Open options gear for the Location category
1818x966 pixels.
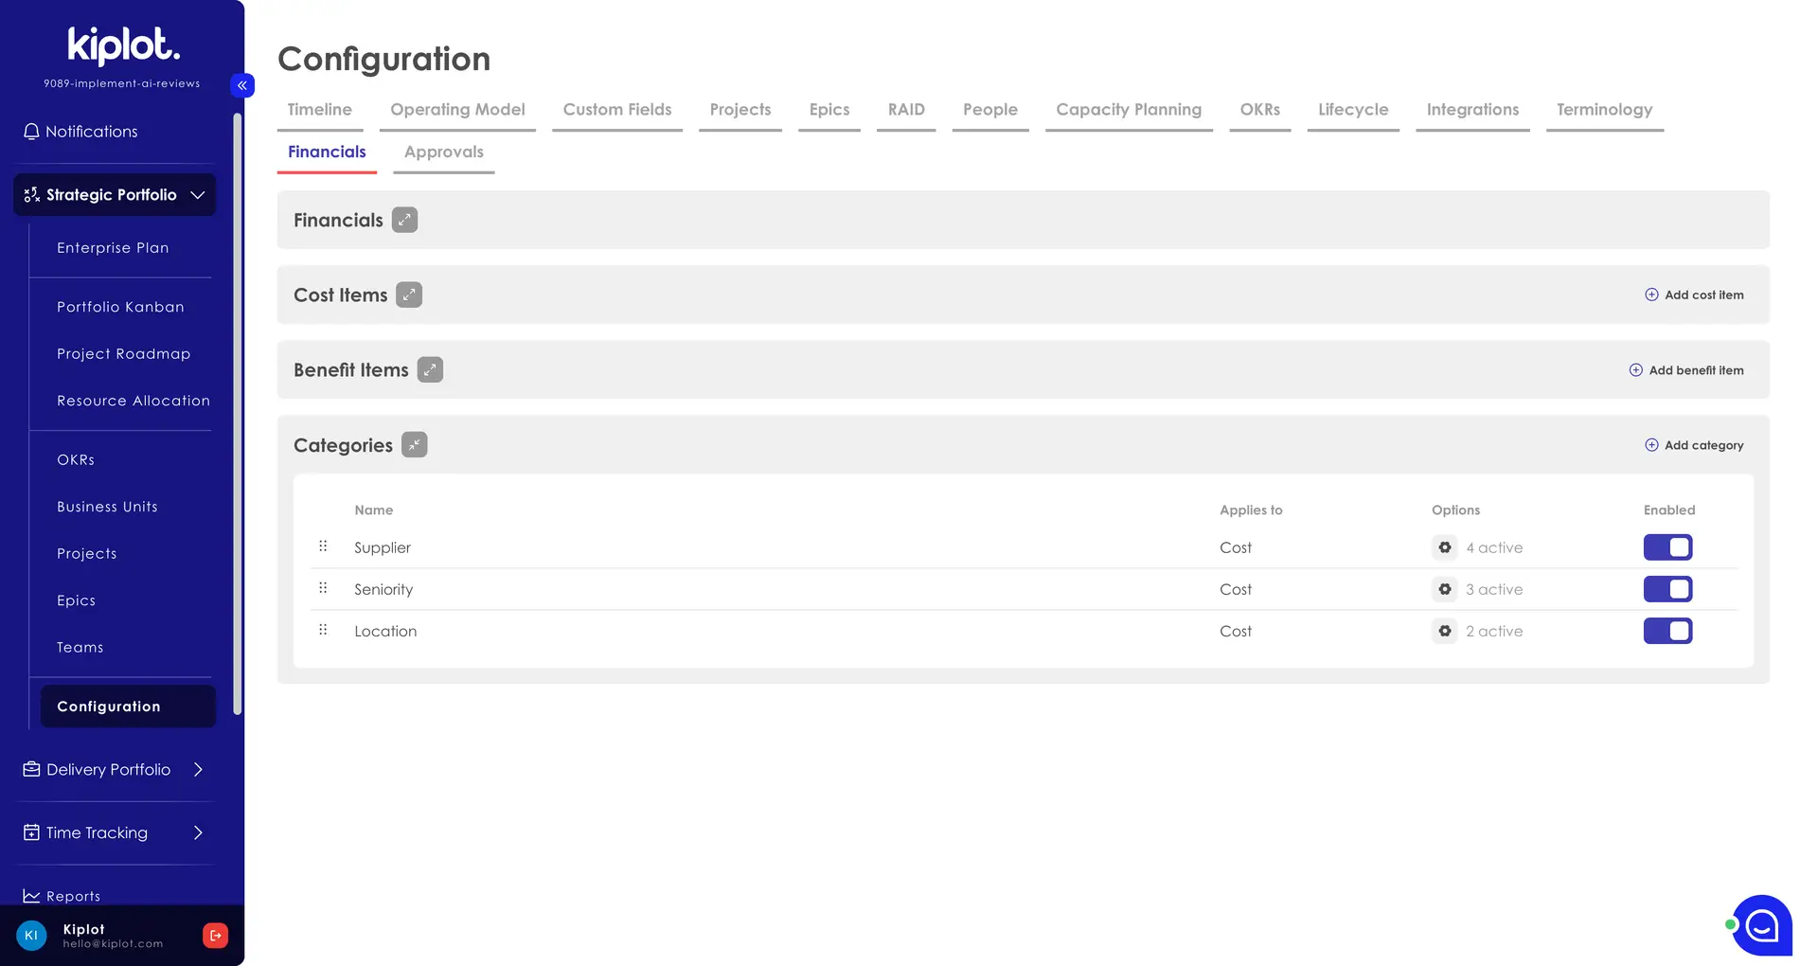tap(1444, 631)
